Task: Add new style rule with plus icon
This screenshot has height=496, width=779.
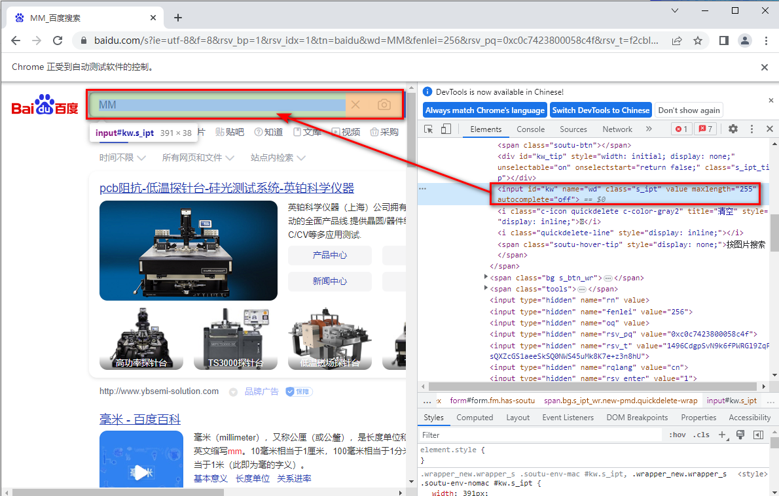Action: (x=723, y=435)
